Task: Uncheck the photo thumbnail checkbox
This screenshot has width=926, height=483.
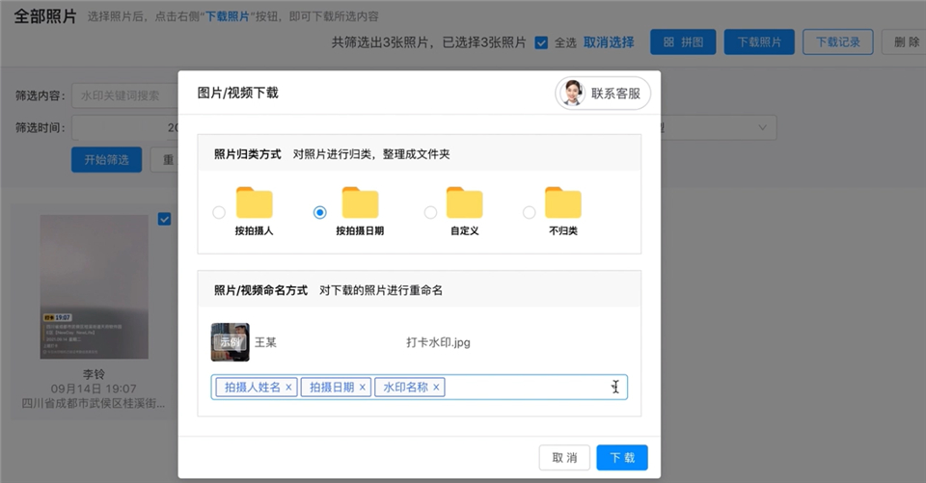Action: (x=164, y=219)
